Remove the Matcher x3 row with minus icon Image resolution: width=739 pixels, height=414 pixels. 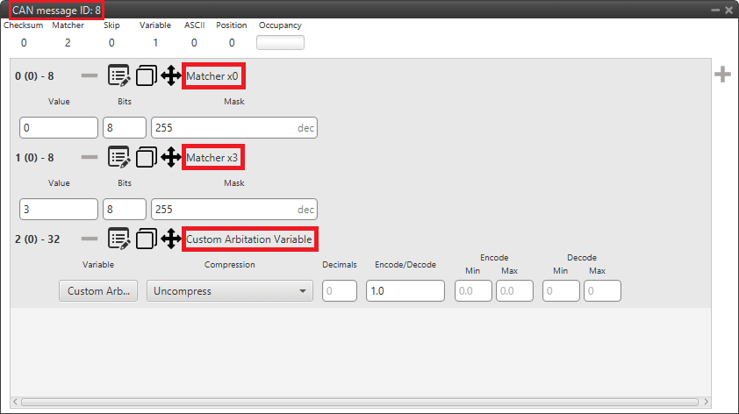90,158
